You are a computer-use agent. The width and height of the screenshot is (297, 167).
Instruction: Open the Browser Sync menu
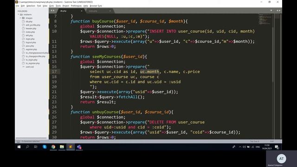96,6
